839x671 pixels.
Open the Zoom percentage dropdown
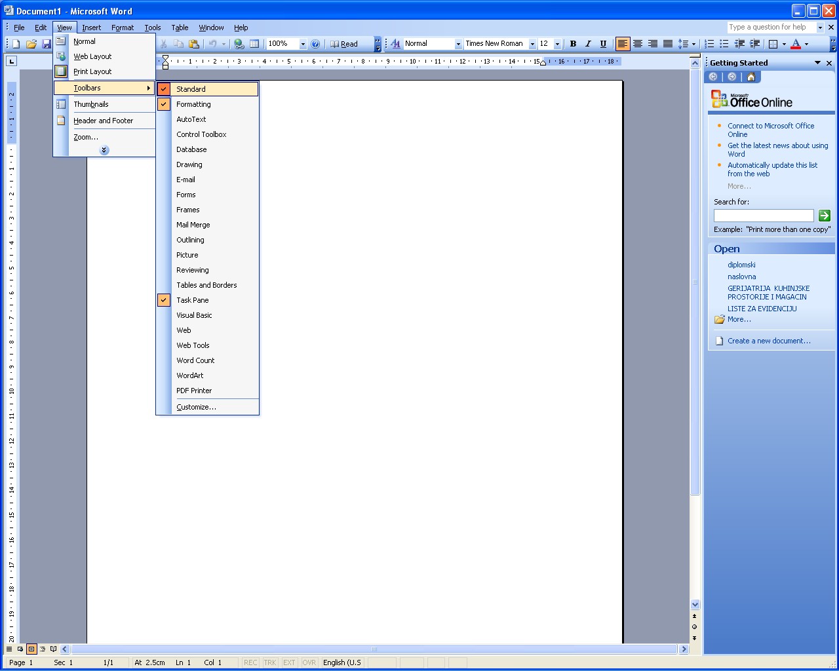[x=303, y=44]
